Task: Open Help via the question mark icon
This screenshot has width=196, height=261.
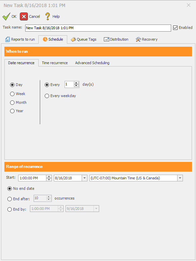Action: [48, 16]
